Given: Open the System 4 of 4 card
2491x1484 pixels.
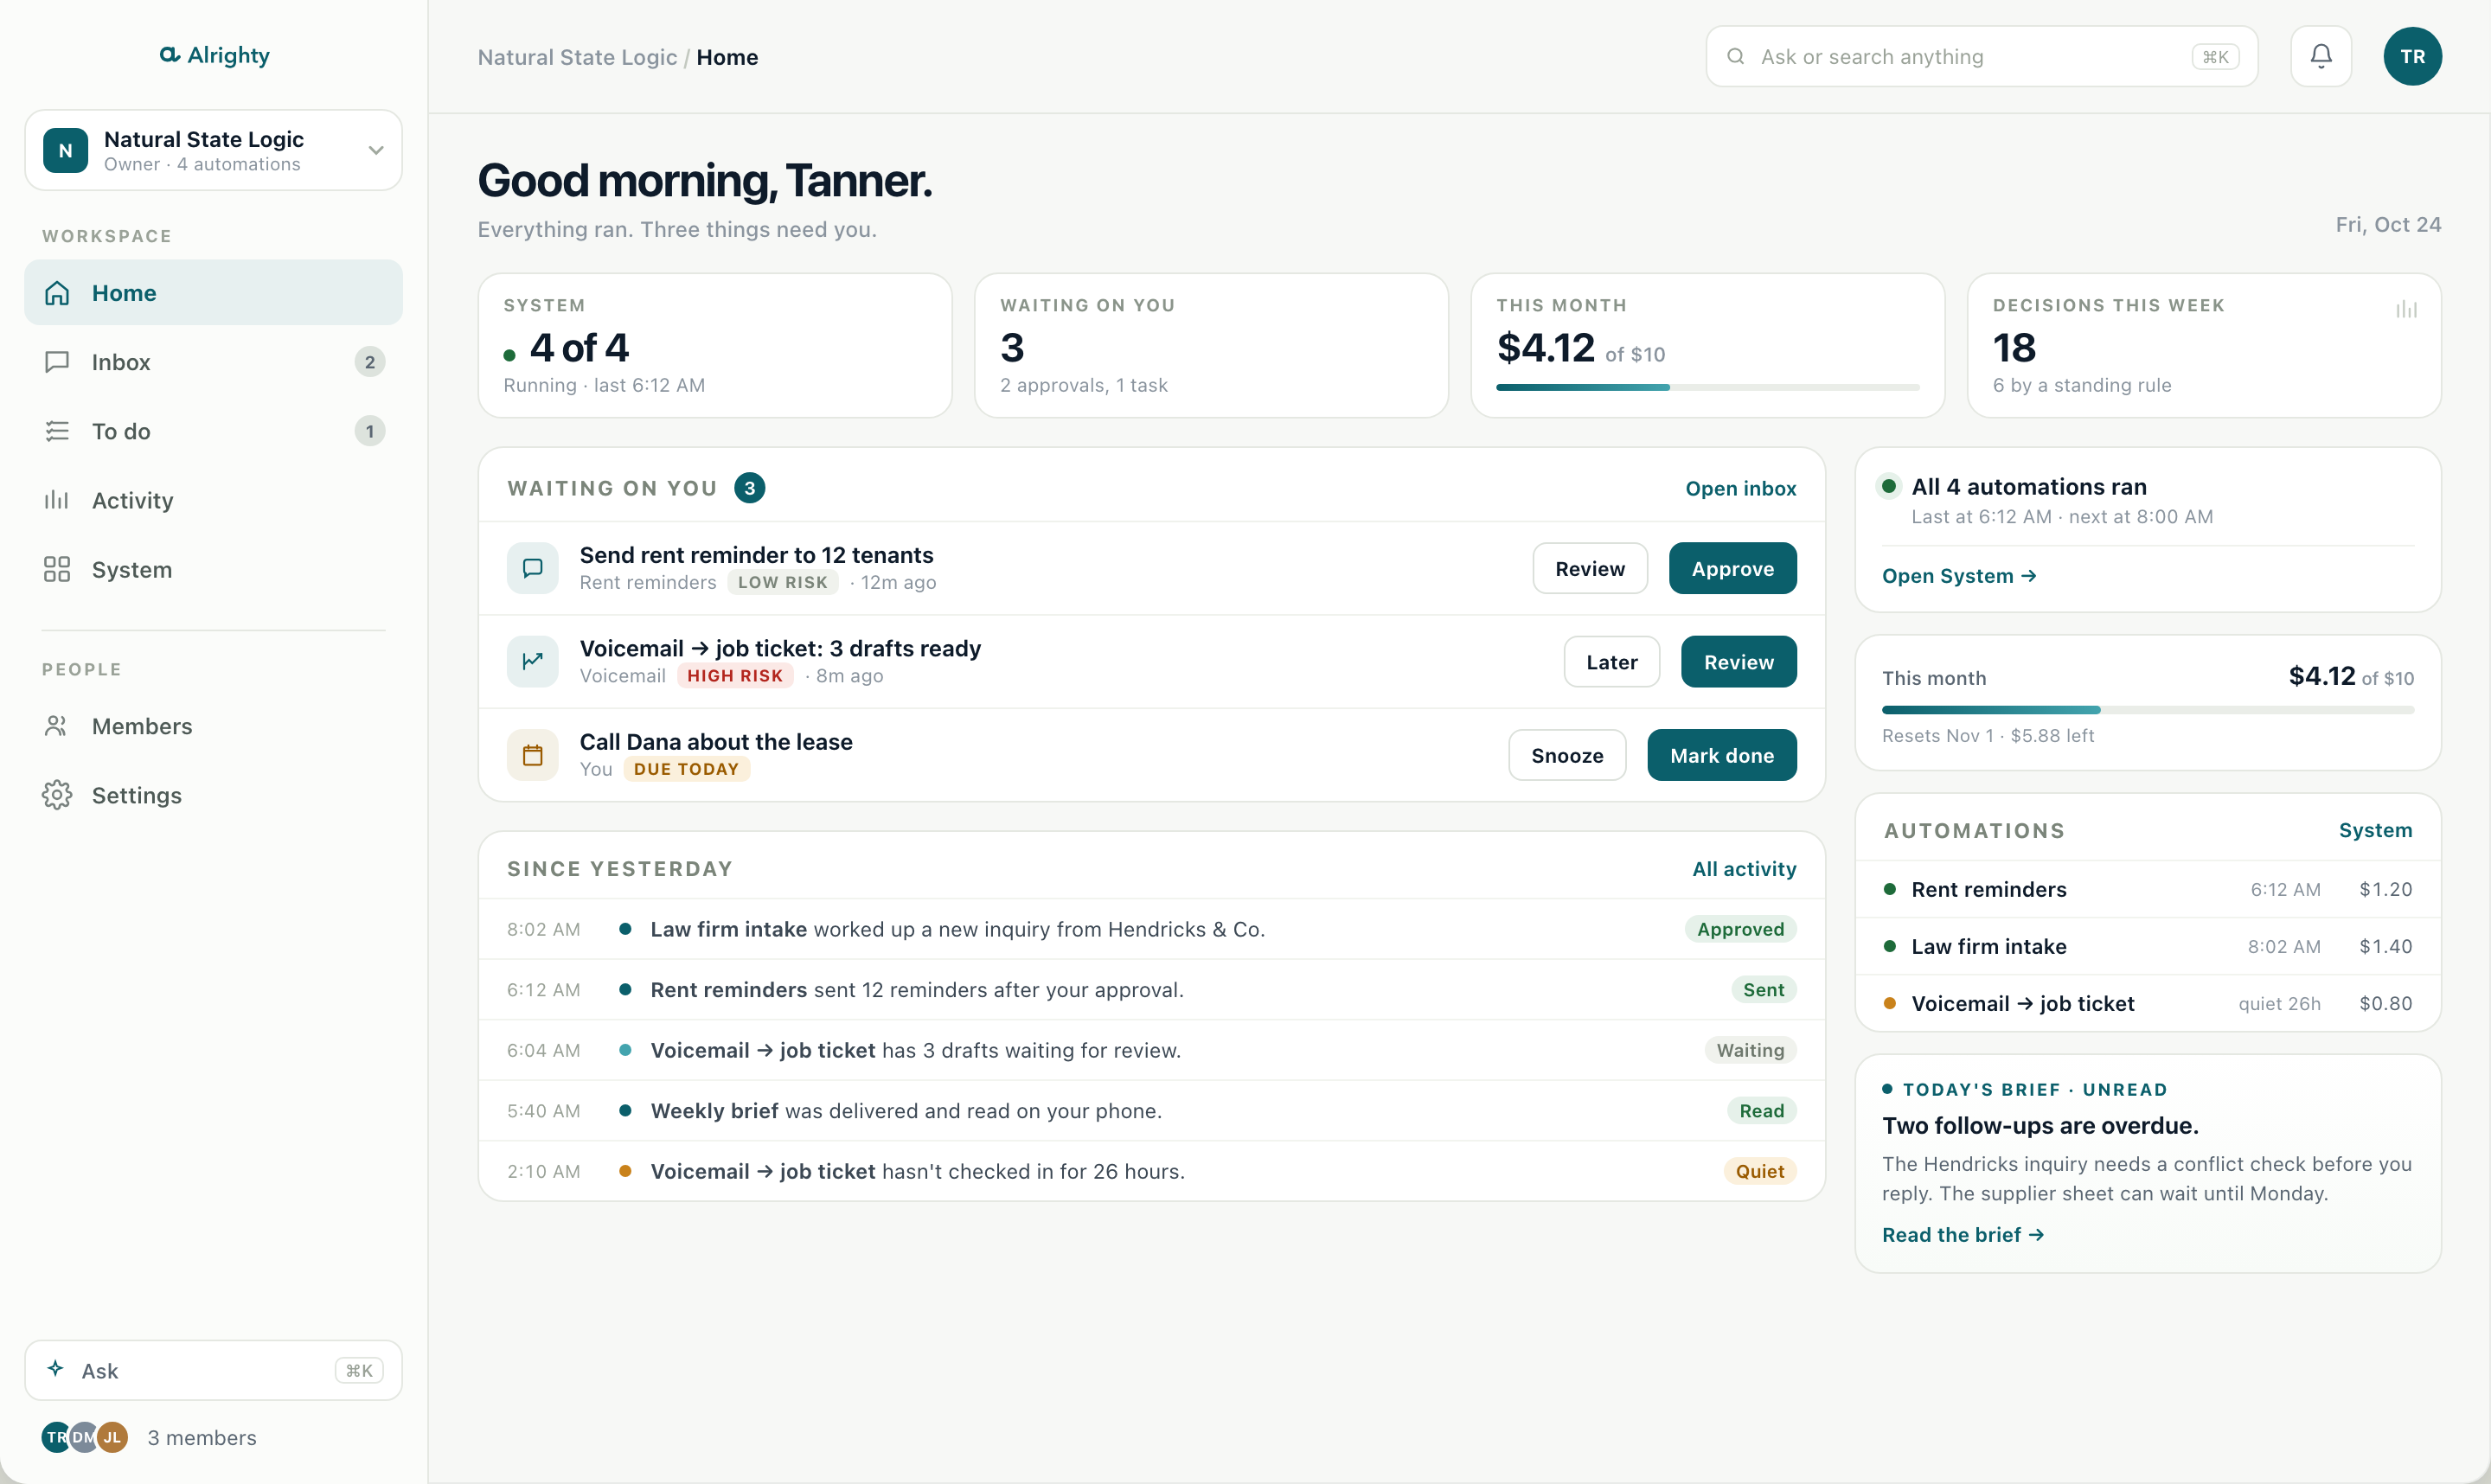Looking at the screenshot, I should [x=714, y=345].
